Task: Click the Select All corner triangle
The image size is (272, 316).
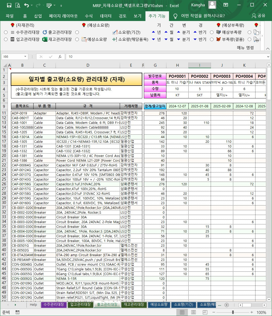Action: pyautogui.click(x=5, y=65)
